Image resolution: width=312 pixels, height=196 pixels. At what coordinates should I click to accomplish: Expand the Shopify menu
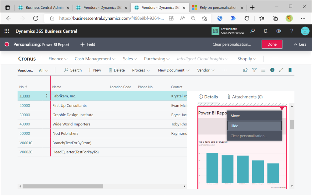(x=247, y=59)
